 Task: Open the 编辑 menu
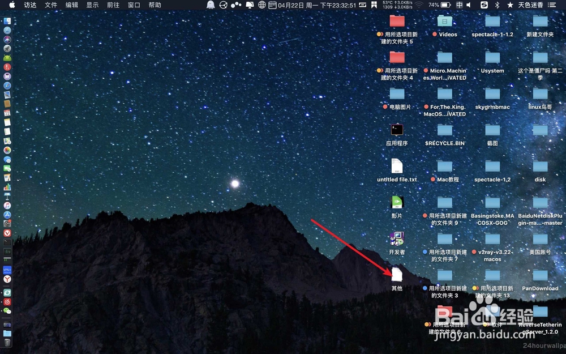pyautogui.click(x=71, y=5)
